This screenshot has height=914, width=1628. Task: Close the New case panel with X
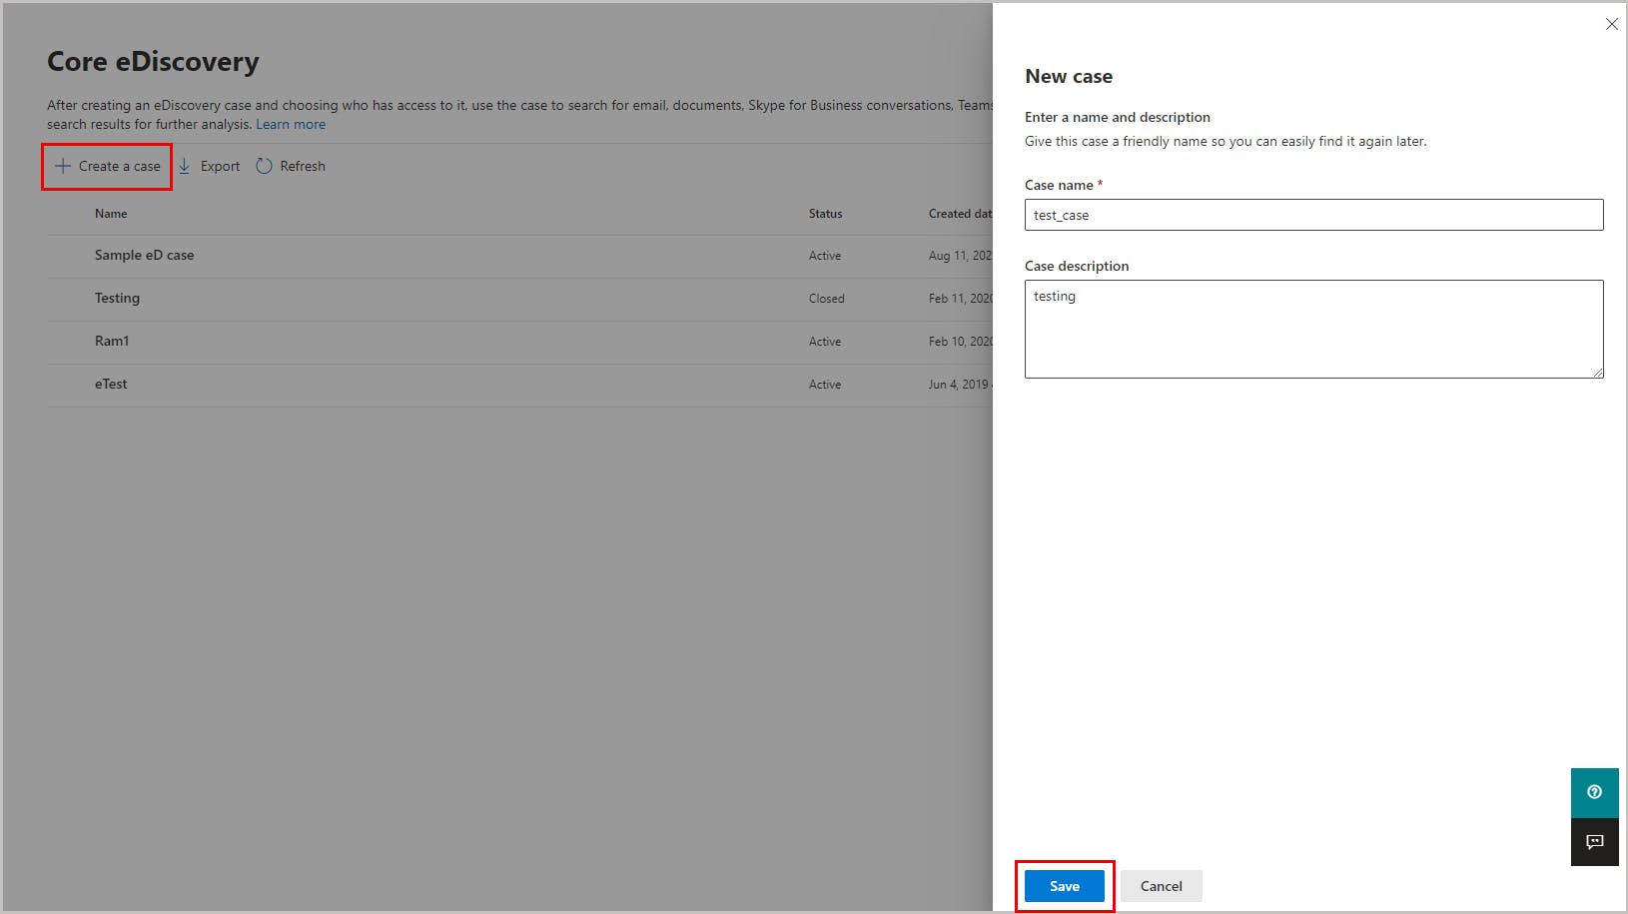[x=1611, y=24]
